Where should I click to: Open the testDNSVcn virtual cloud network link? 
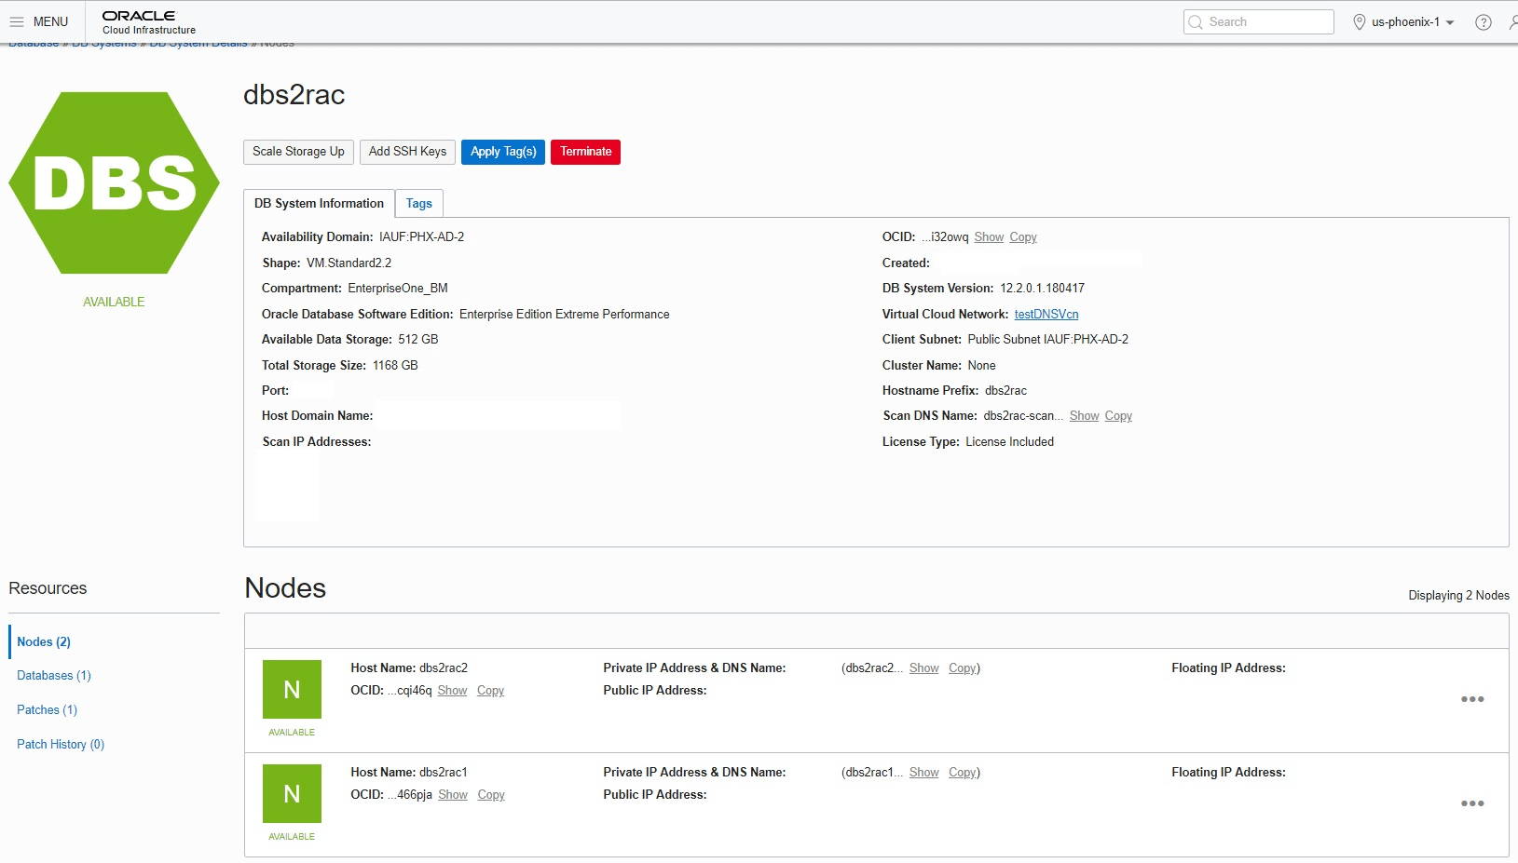tap(1046, 315)
